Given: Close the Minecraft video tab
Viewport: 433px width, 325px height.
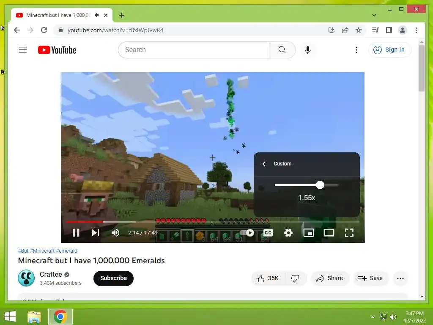Looking at the screenshot, I should coord(105,15).
